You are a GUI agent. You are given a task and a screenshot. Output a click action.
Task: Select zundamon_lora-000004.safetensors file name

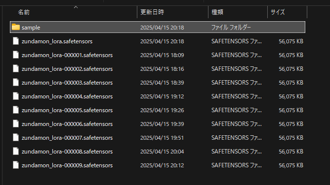pyautogui.click(x=67, y=96)
